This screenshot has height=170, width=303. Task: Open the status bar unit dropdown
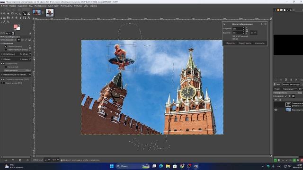47,160
